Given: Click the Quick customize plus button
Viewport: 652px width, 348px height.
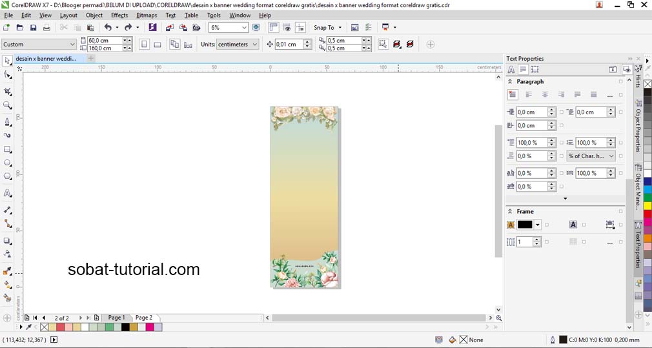Looking at the screenshot, I should 431,44.
